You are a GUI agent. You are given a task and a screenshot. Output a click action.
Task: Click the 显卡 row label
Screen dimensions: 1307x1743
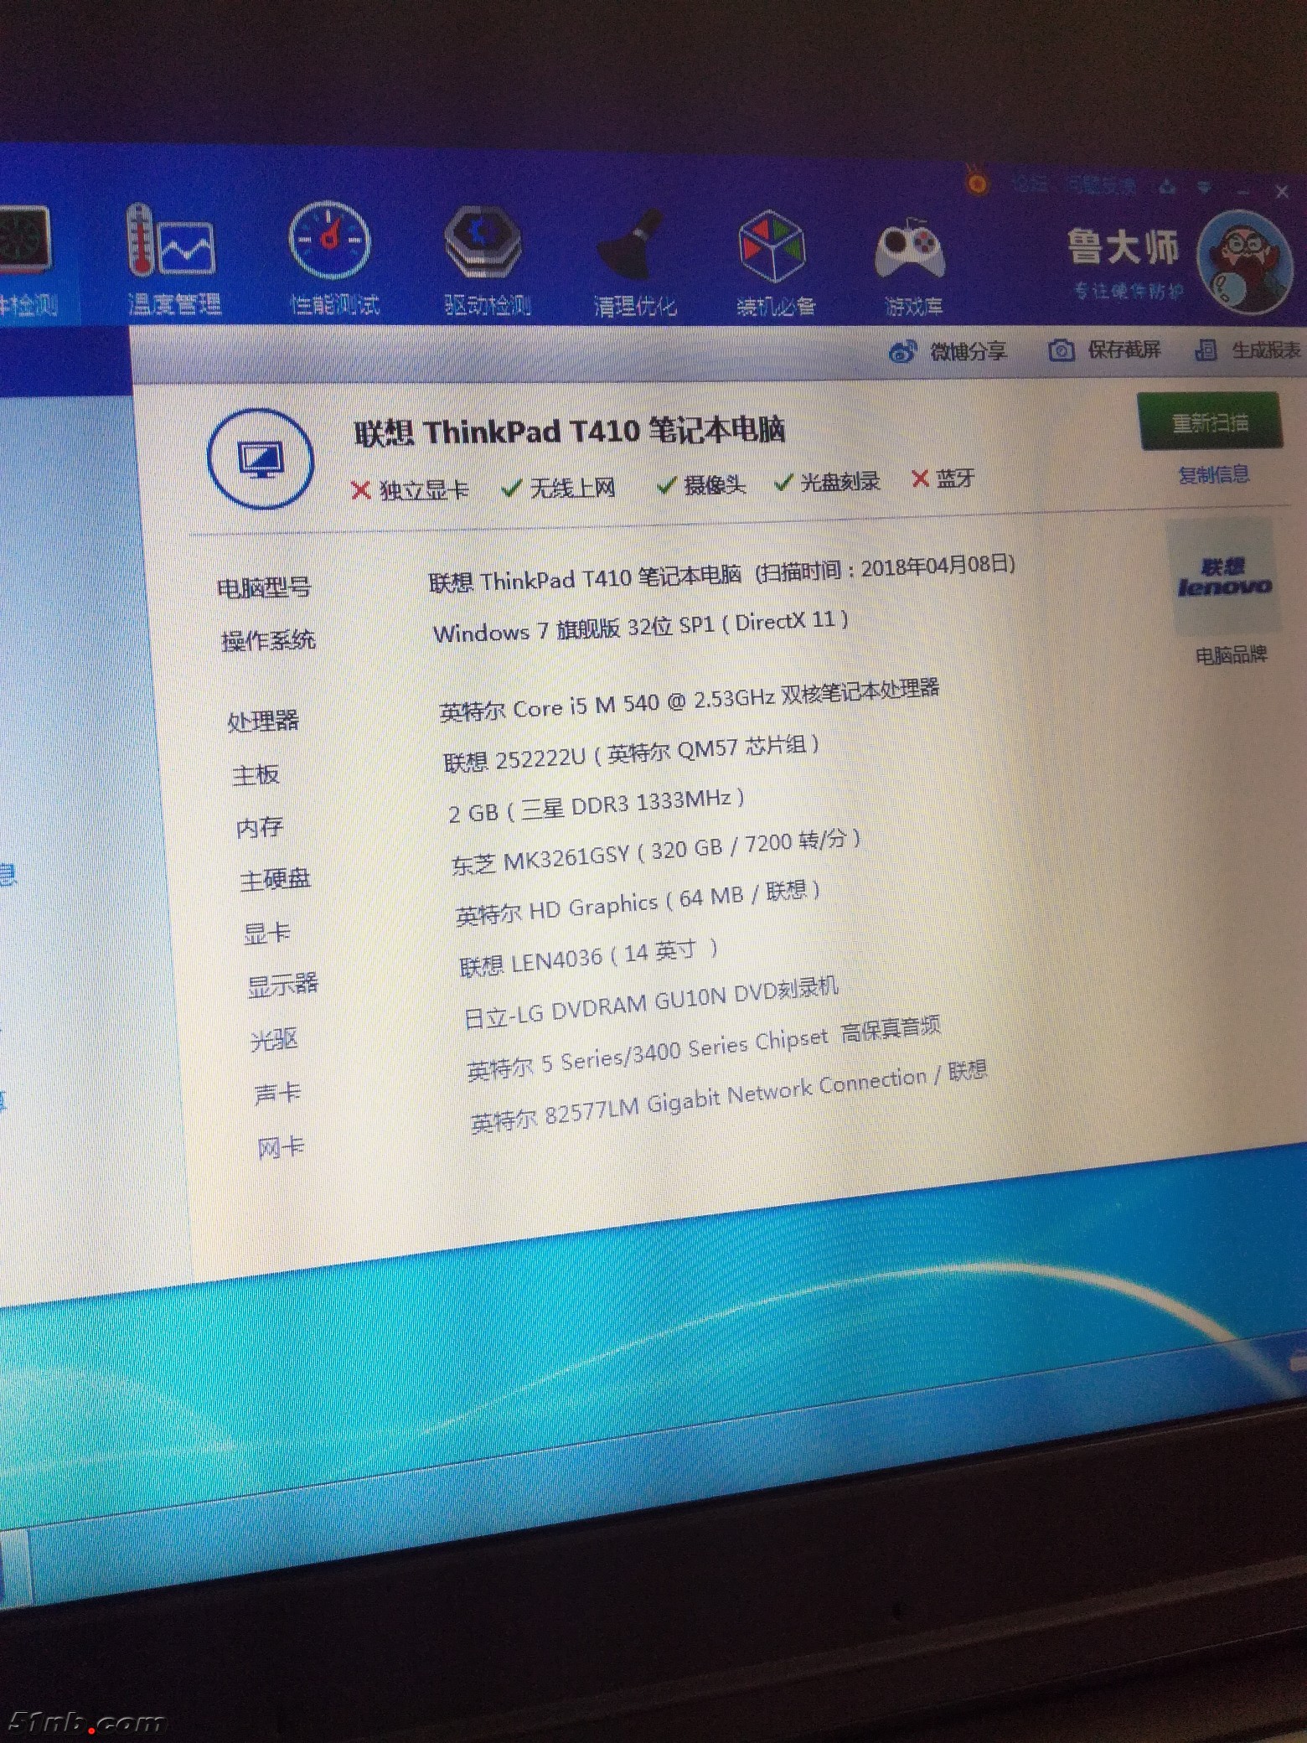[x=267, y=934]
